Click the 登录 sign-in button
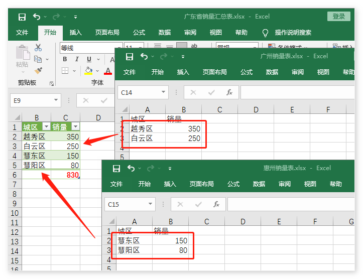The image size is (363, 279). [339, 17]
